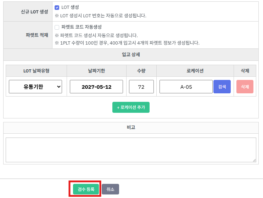
Task: Add a location with + 로케이션 추가
Action: [x=131, y=107]
